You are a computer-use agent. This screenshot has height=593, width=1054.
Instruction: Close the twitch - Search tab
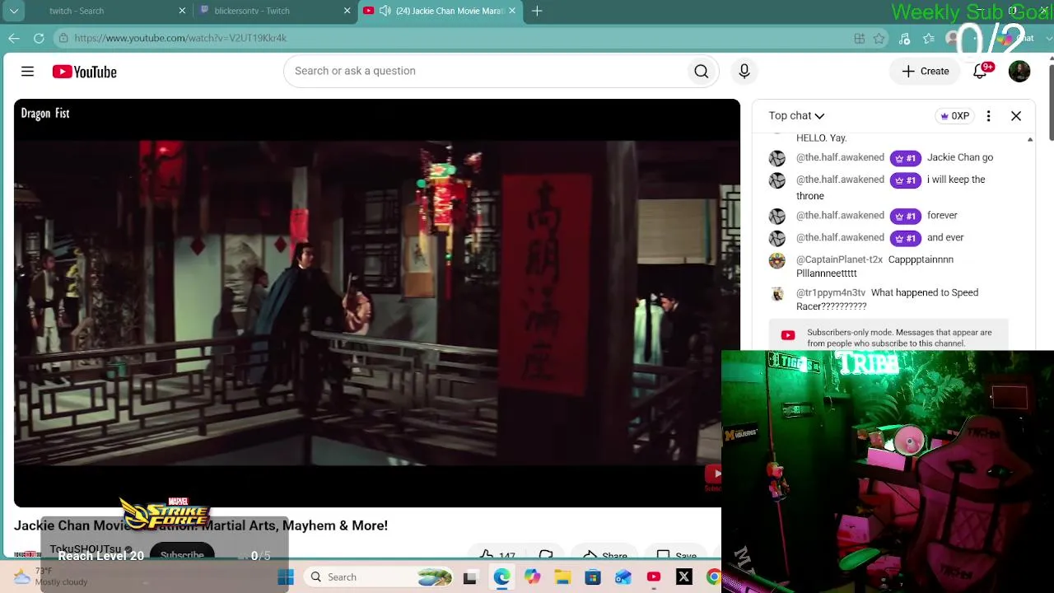182,11
